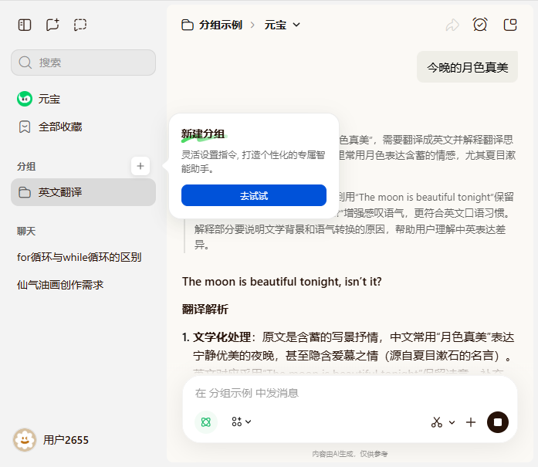Open 全部收藏 favorites
This screenshot has height=467, width=538.
[83, 127]
